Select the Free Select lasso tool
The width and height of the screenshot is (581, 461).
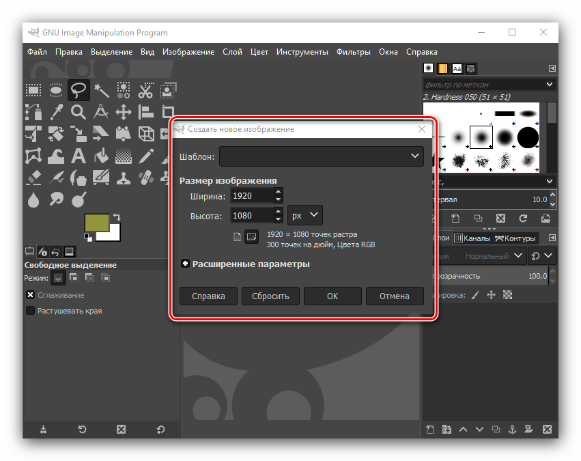point(79,90)
